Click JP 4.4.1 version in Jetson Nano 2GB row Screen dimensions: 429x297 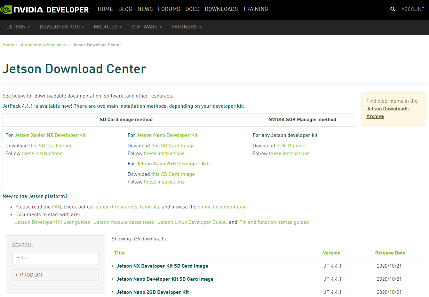[332, 292]
